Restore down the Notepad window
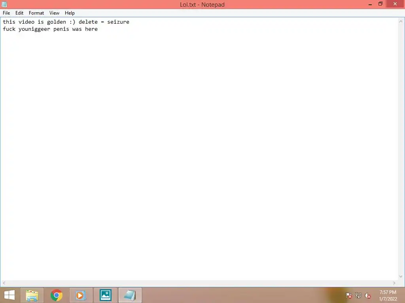 pyautogui.click(x=380, y=4)
